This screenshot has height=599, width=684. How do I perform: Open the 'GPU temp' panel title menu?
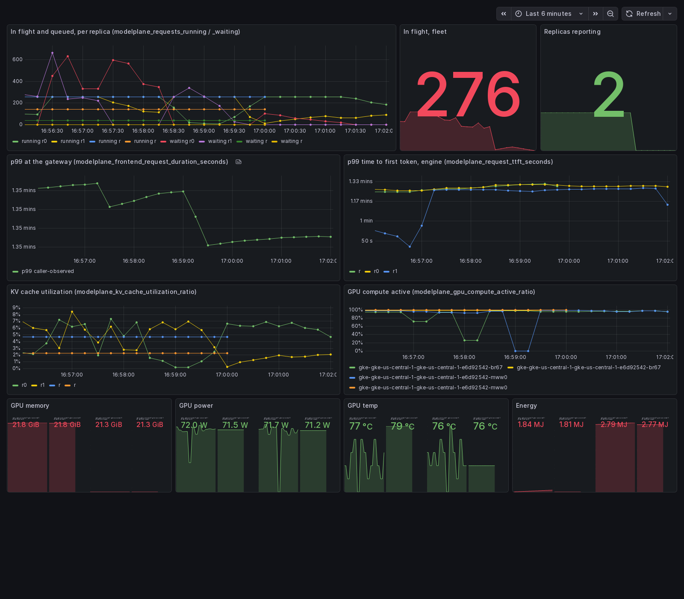click(363, 406)
